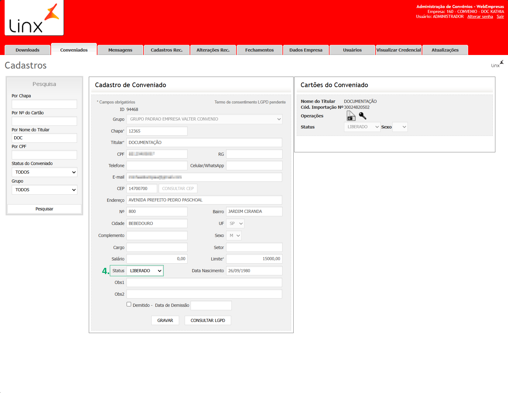Select the Visualizar Credencial tab
The width and height of the screenshot is (508, 393).
pos(399,50)
